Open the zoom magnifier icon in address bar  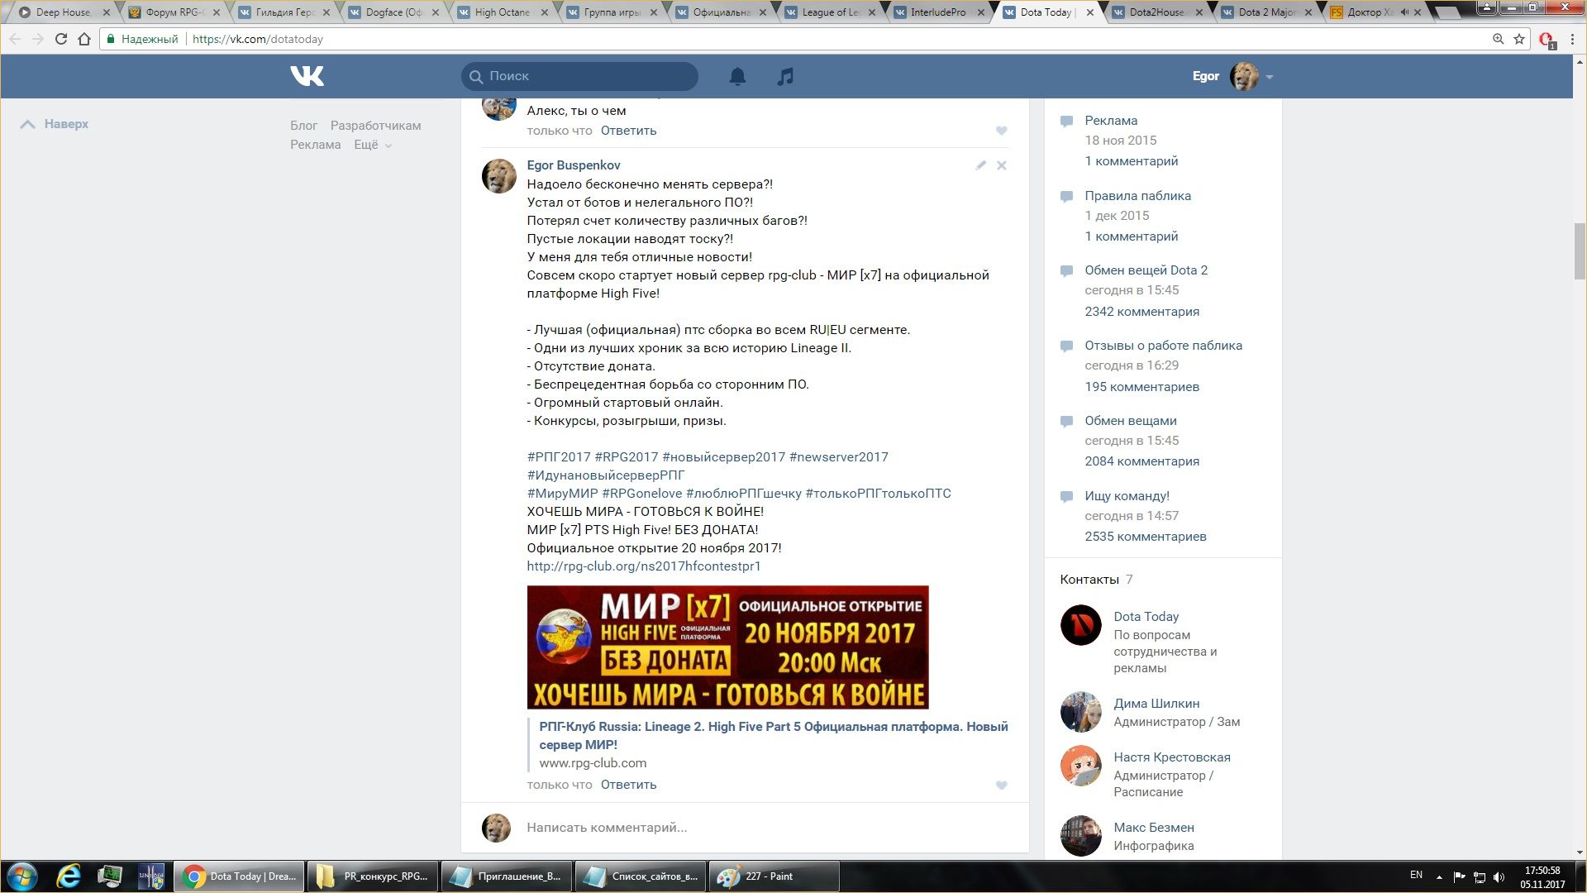1498,39
